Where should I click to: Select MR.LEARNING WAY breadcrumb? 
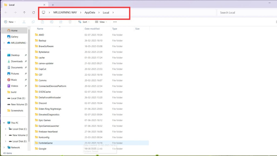65,12
